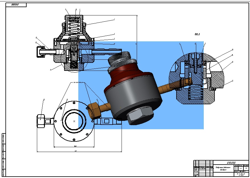250x178 pixels.
Task: Click the detail view label above circular section
Action: coord(197,34)
